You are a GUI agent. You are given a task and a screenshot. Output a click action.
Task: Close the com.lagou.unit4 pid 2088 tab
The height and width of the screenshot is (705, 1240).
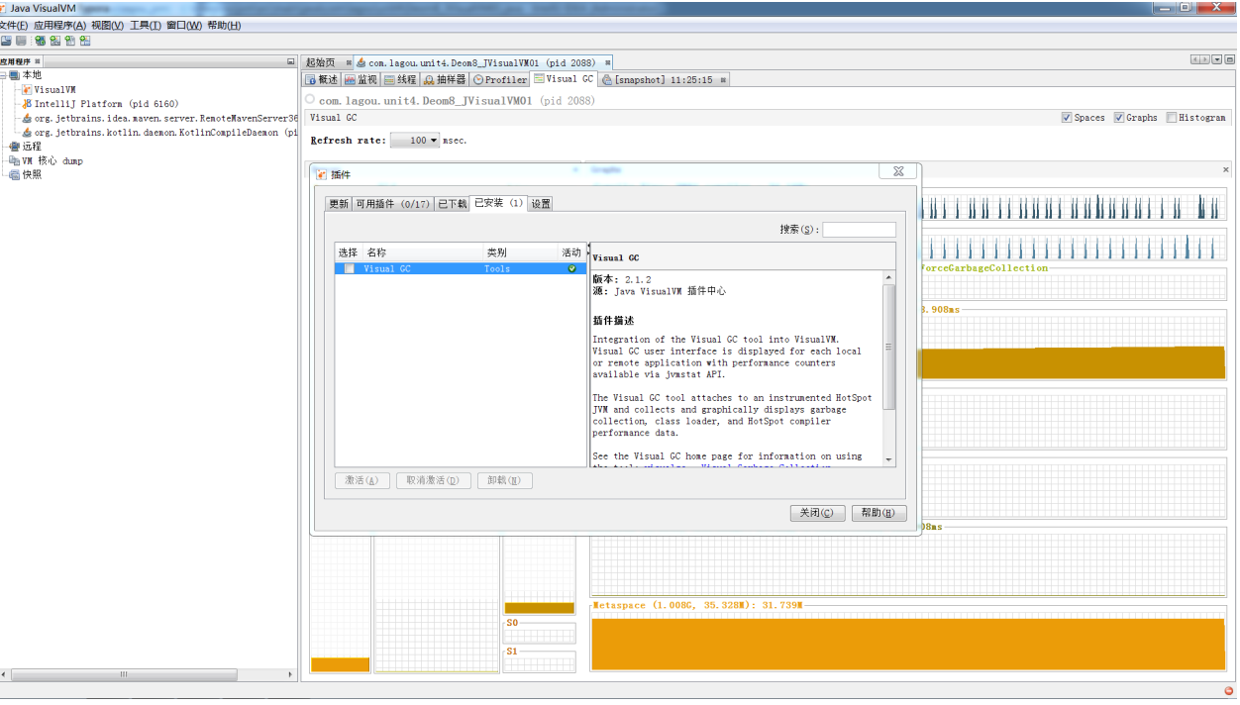pyautogui.click(x=607, y=62)
